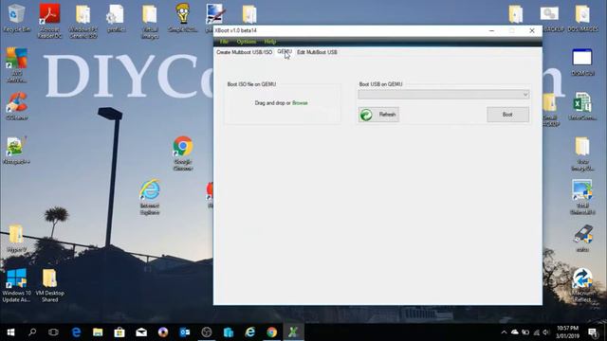Image resolution: width=607 pixels, height=341 pixels.
Task: Open Internet Explorer from the taskbar
Action: point(250,332)
